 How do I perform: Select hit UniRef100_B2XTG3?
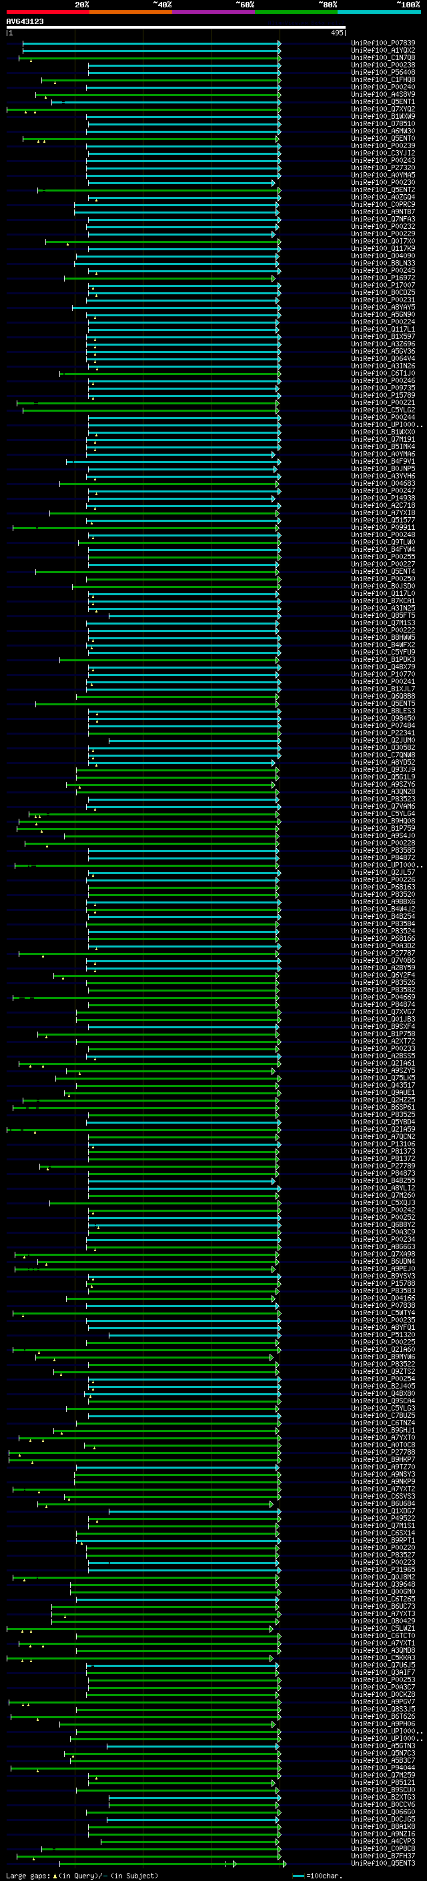383,1797
